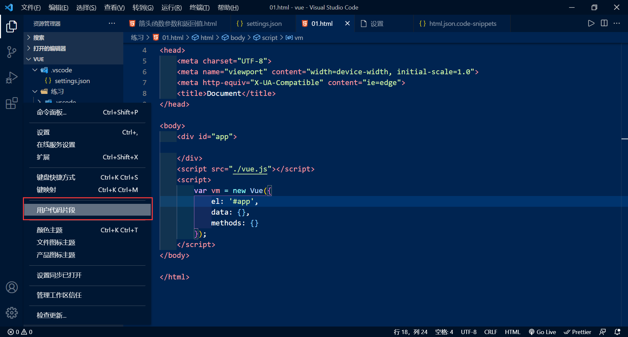Viewport: 628px width, 337px height.
Task: Open the Extensions view icon
Action: tap(12, 103)
